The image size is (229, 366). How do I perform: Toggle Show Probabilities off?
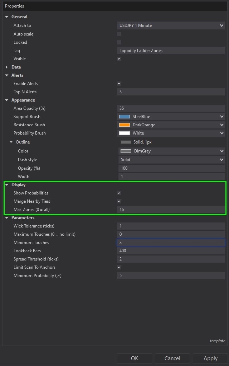click(119, 193)
